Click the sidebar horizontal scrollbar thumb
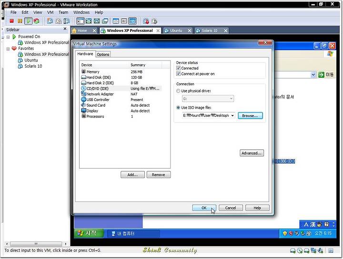Viewport: 343px width, 259px height. (36, 244)
